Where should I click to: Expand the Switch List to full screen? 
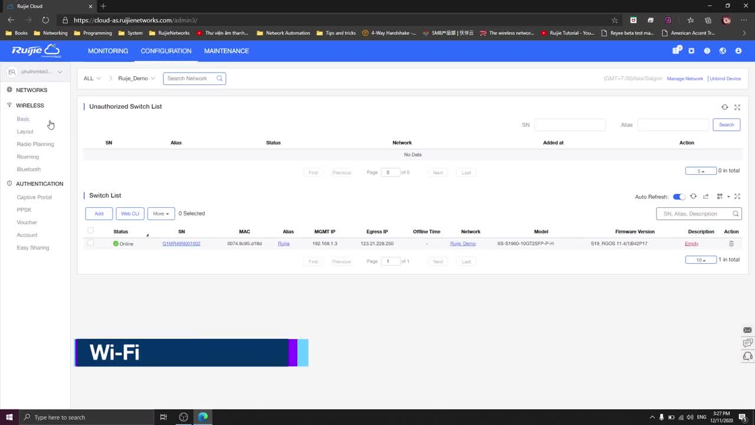[737, 197]
